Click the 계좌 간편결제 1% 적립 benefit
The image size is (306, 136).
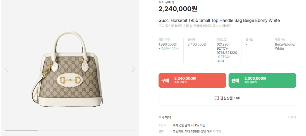click(189, 125)
